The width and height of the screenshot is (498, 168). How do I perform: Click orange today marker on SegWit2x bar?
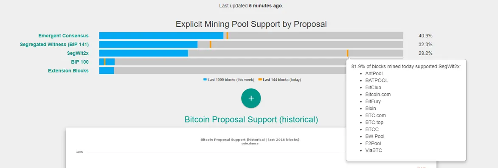(x=347, y=53)
